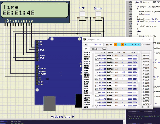Image resolution: width=160 pixels, height=124 pixels.
Task: Click the PC decimal value field 574
Action: point(91,45)
